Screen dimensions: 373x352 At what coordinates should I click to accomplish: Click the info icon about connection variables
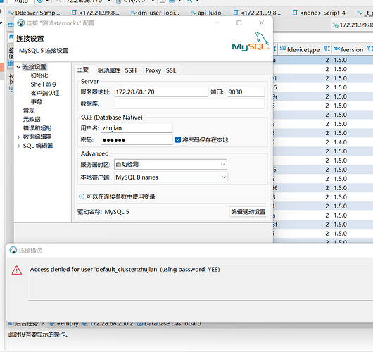(x=82, y=196)
